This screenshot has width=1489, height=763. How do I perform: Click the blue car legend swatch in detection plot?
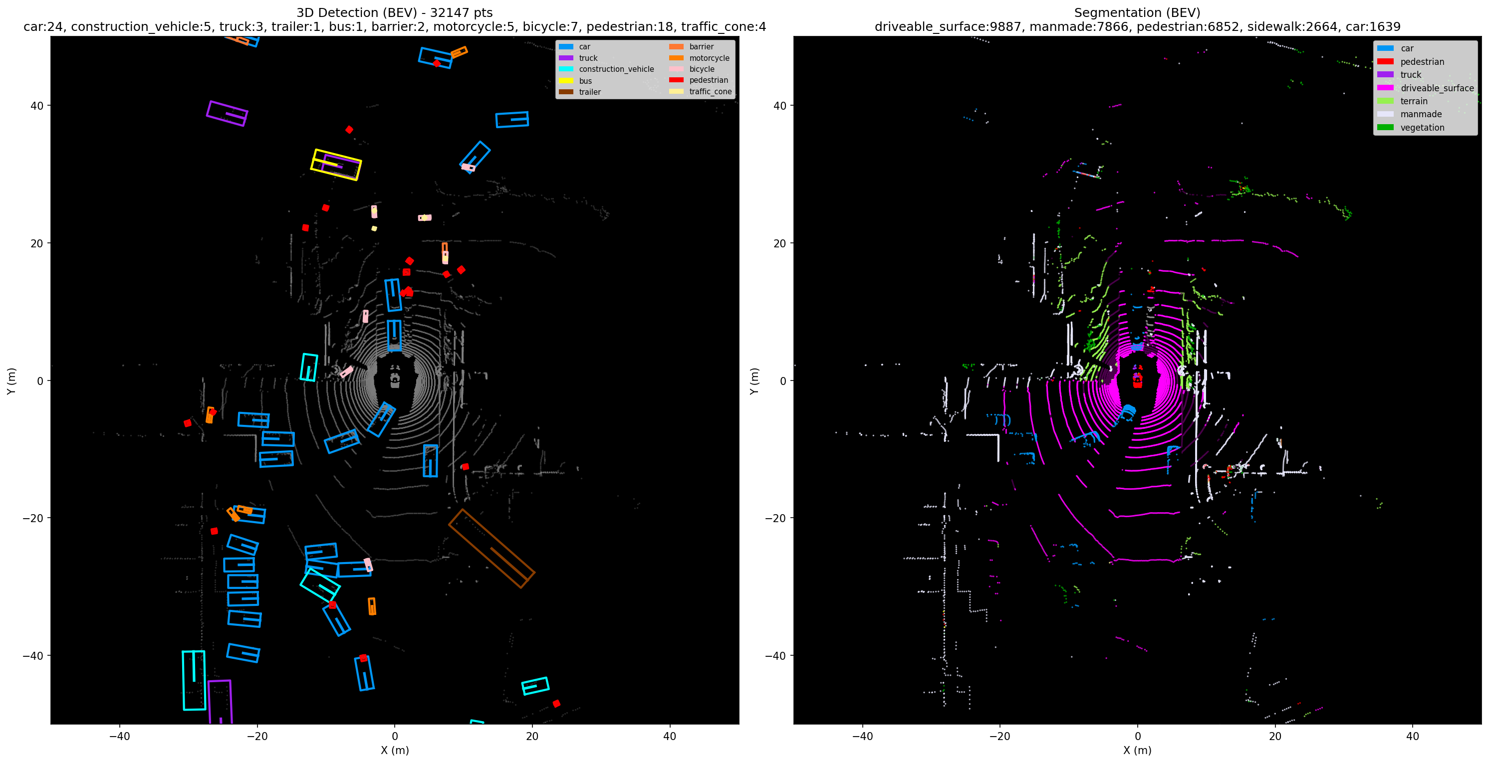[x=566, y=47]
